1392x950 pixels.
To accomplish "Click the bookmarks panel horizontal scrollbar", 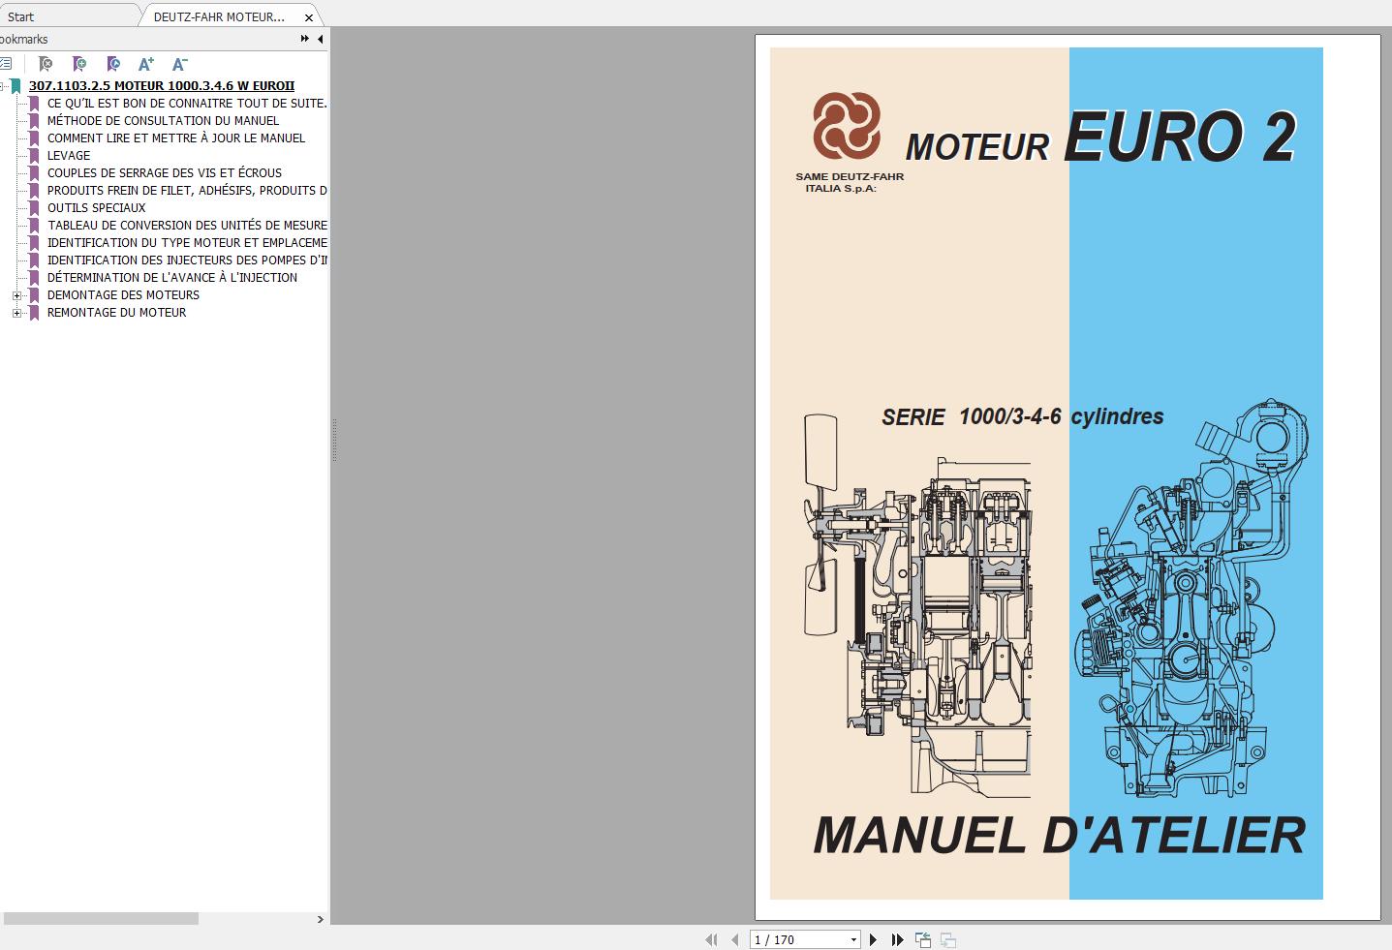I will click(x=101, y=919).
